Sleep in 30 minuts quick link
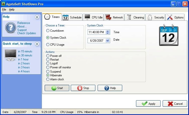Image resolution: width=189 pixels, height=115 pixels. coord(25,55)
